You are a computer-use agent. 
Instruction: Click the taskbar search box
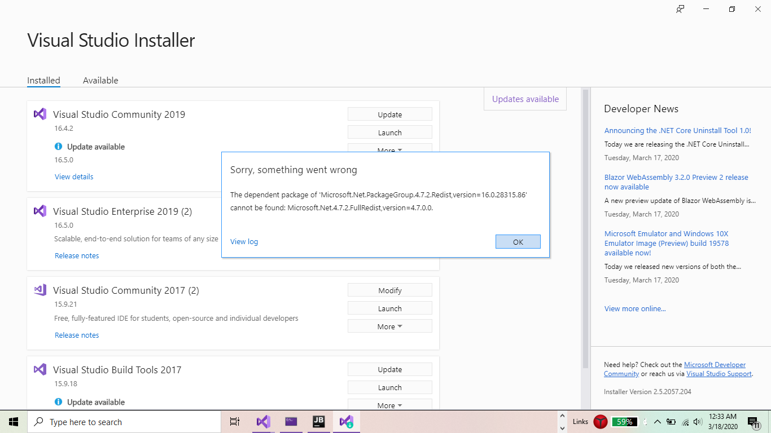pos(124,422)
